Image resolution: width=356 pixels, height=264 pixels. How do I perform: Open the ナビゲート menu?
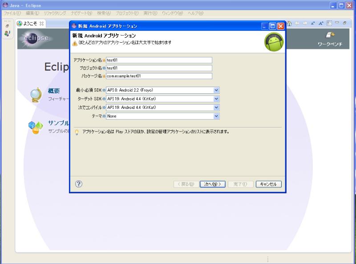[x=81, y=13]
